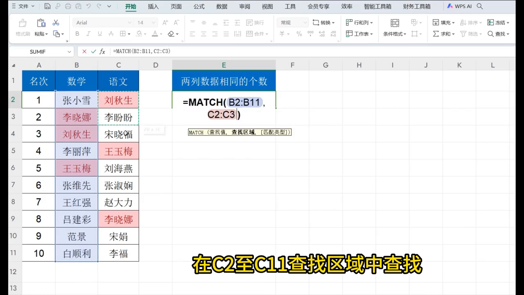Click the Undo arrow icon
The image size is (524, 295).
click(88, 7)
